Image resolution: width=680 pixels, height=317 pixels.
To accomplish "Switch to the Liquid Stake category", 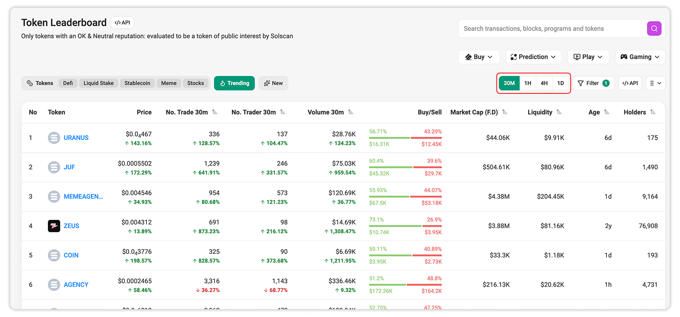I will 98,83.
